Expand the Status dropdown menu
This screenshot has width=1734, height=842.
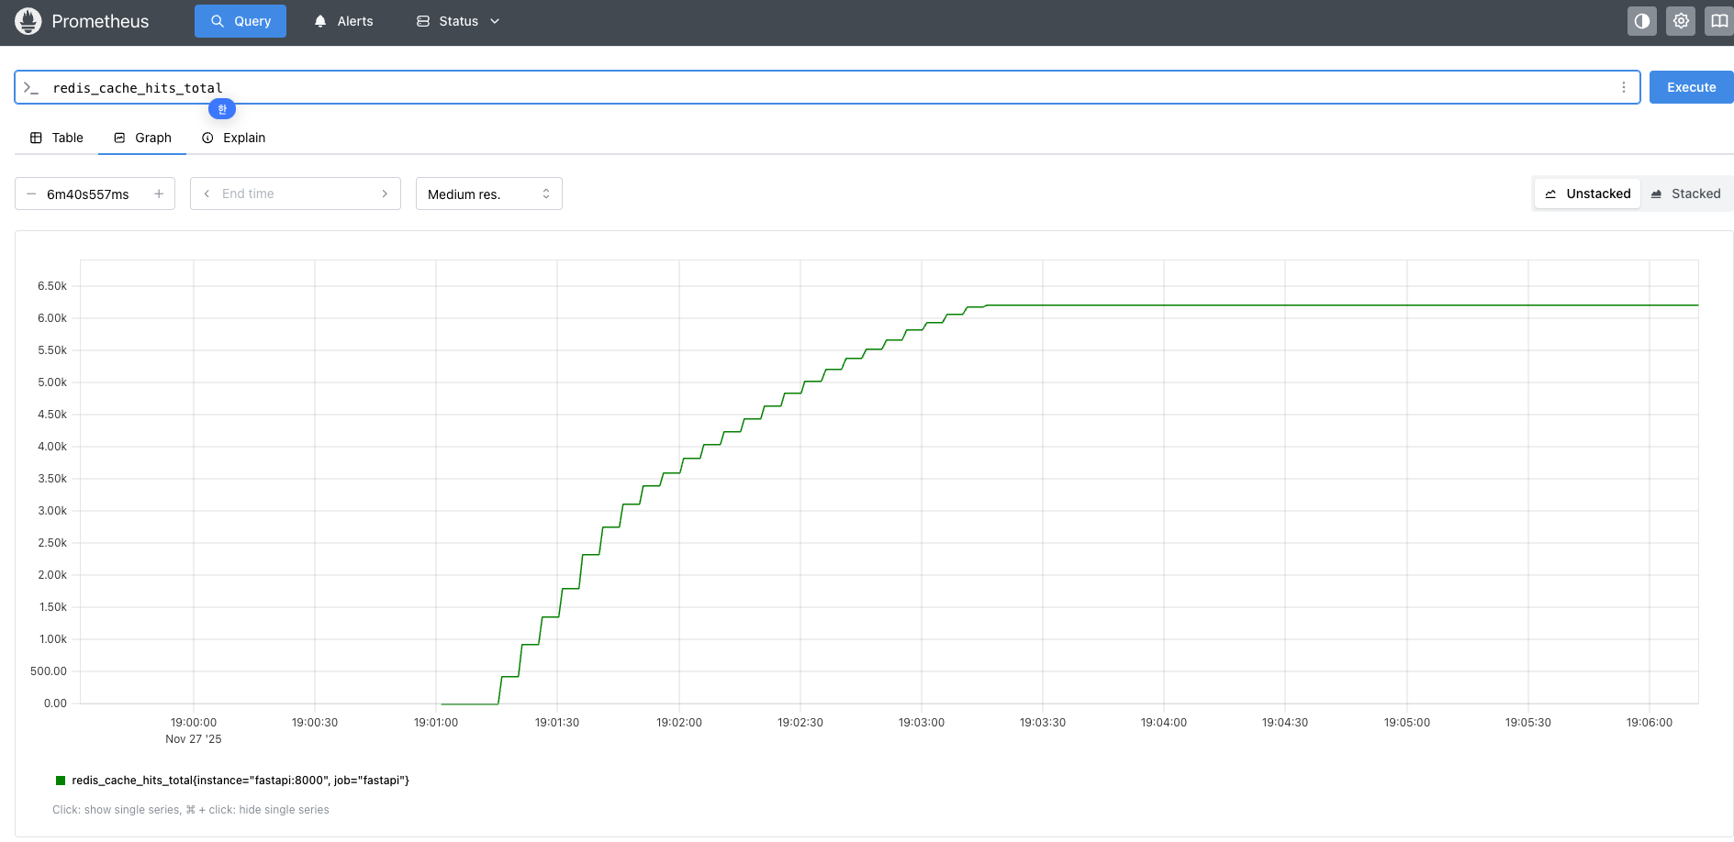(458, 21)
